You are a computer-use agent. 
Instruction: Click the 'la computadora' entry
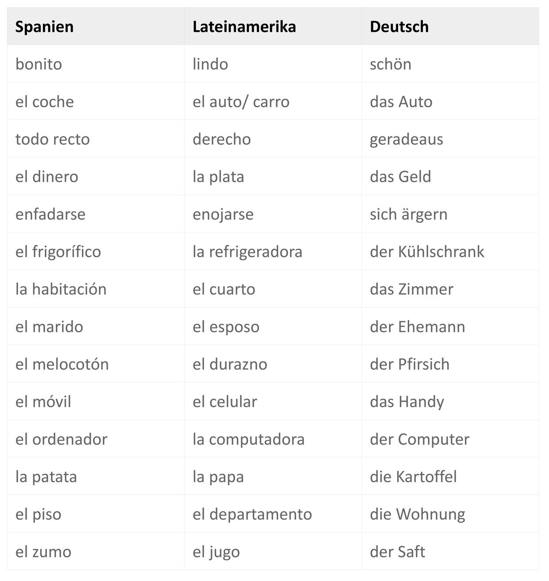[x=248, y=439]
